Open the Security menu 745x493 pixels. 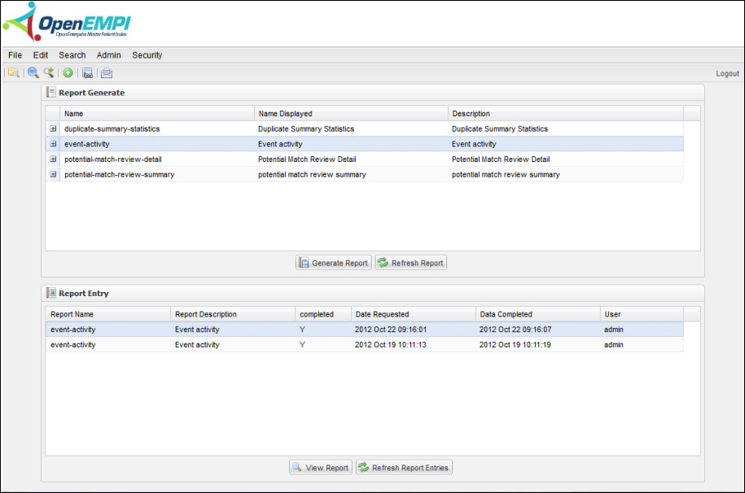[x=147, y=55]
